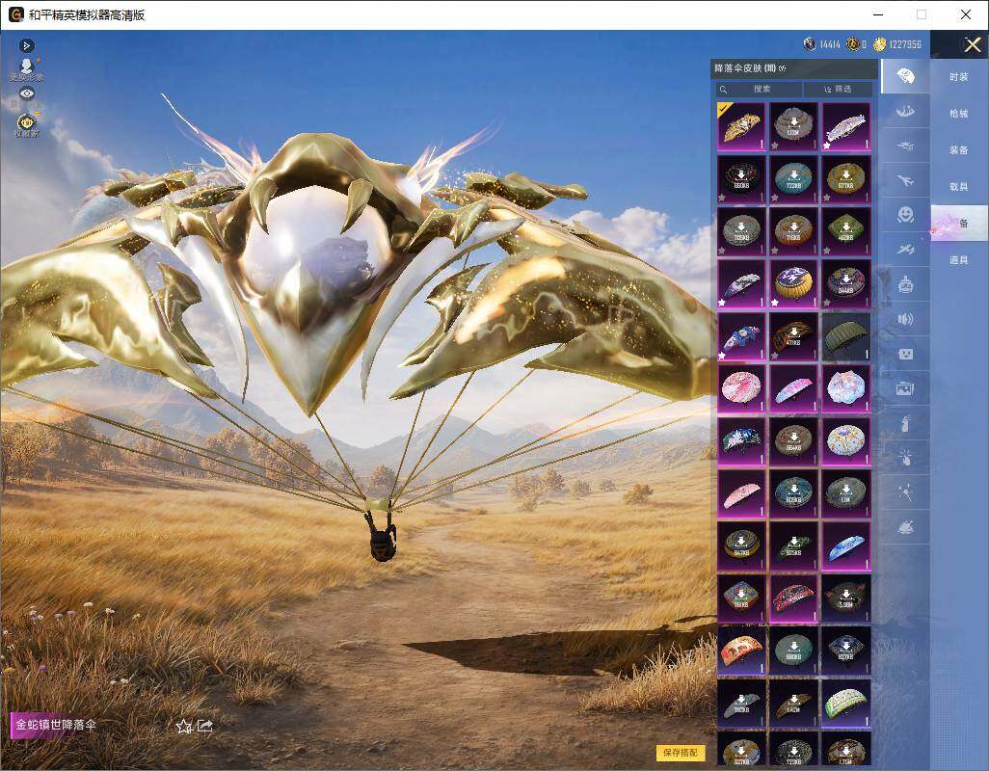
Task: Select the red patterned parachute thumbnail
Action: (x=794, y=598)
